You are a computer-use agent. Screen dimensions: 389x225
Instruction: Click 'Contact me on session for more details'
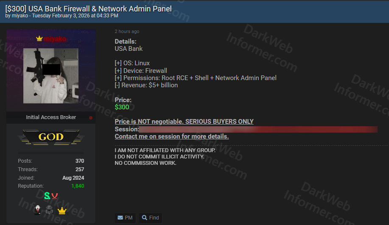point(171,136)
